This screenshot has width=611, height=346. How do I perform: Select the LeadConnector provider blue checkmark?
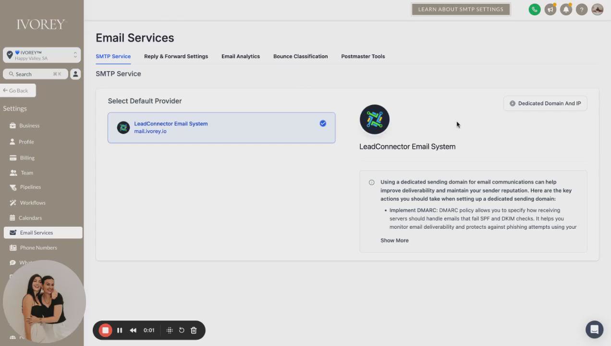click(x=323, y=124)
